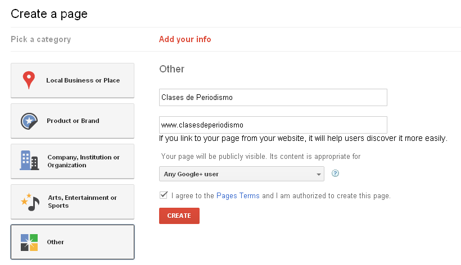
Task: Click the audience dropdown arrow
Action: click(319, 174)
